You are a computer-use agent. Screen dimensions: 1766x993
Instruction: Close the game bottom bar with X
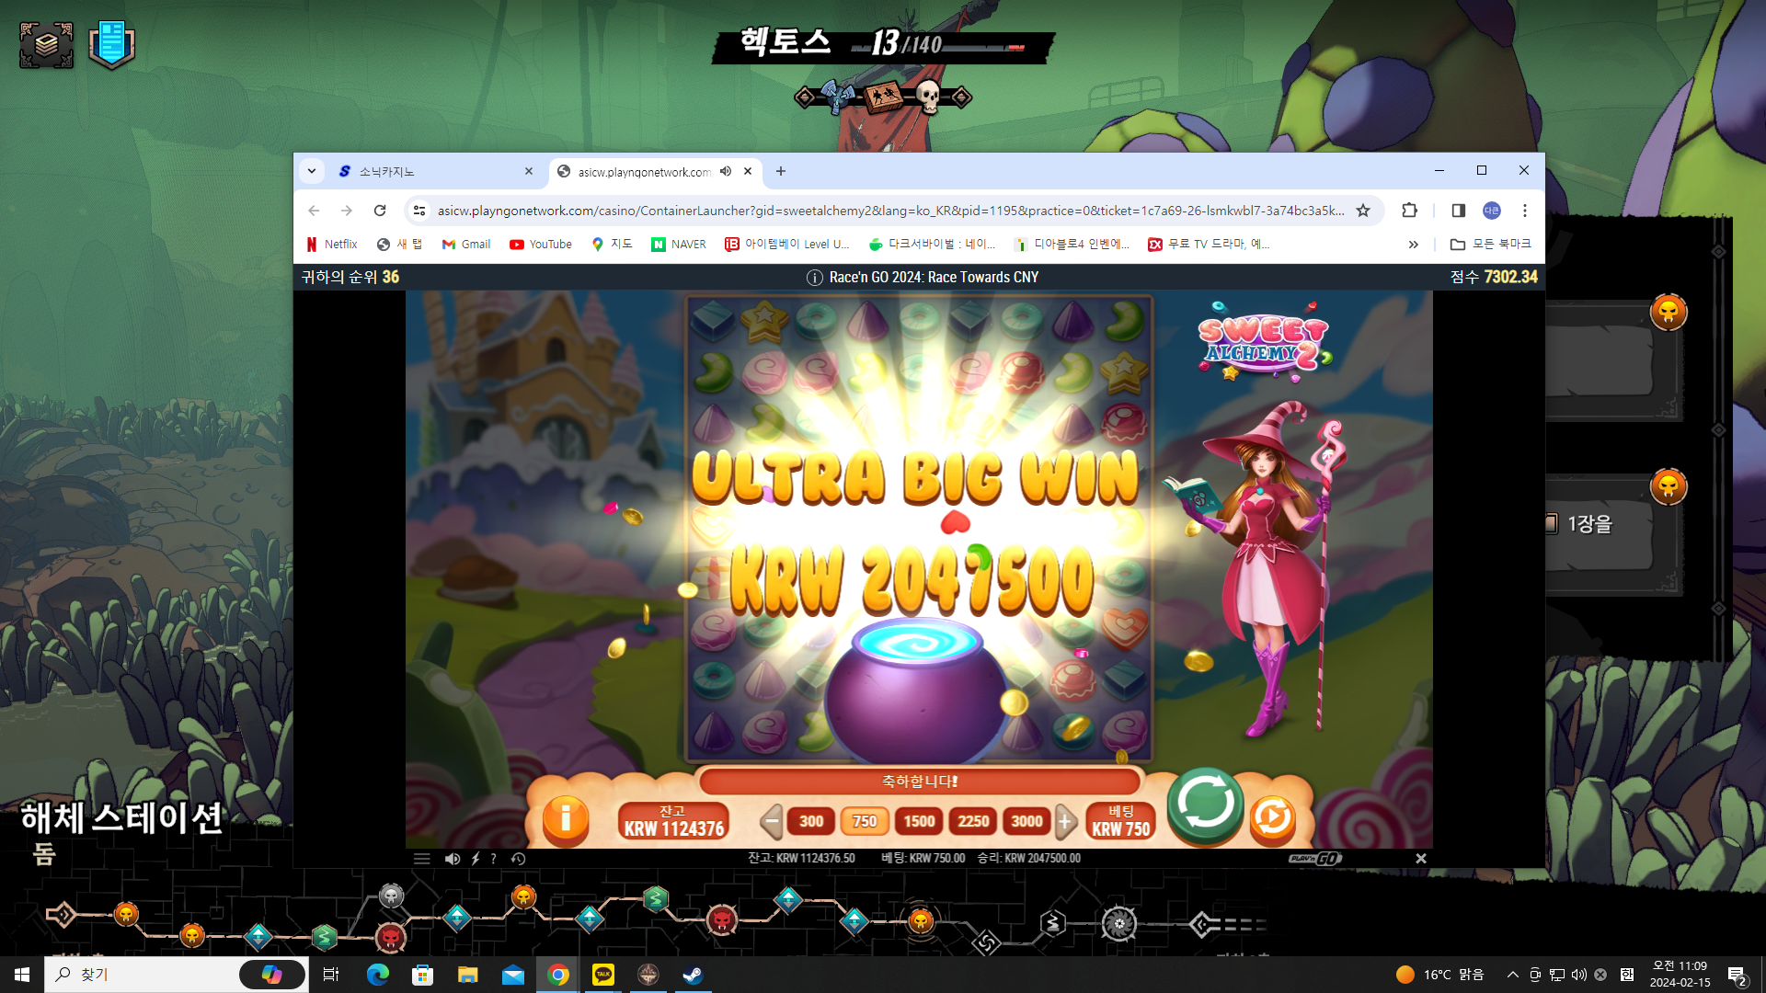click(x=1421, y=859)
